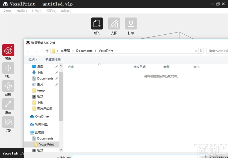Select WPS网盘 in navigation pane

click(41, 124)
